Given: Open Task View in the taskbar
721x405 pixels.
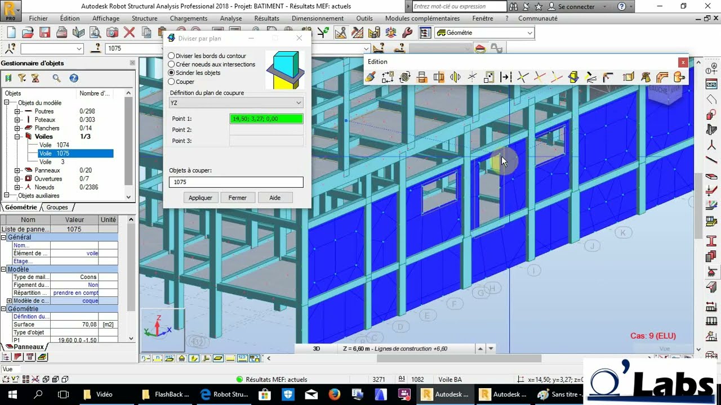Looking at the screenshot, I should point(64,394).
